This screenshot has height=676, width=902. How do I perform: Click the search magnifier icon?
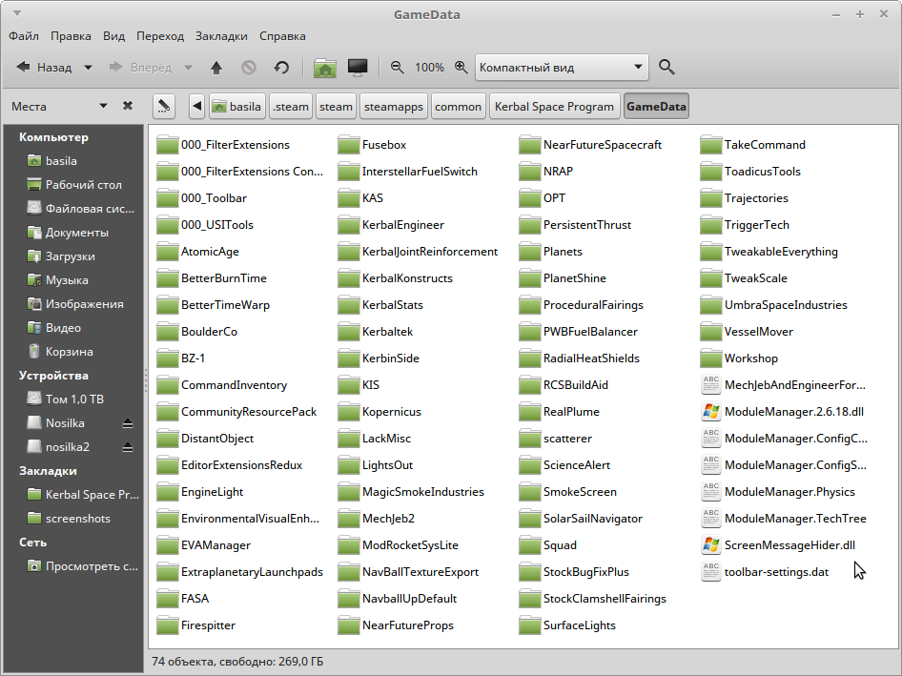pos(666,68)
